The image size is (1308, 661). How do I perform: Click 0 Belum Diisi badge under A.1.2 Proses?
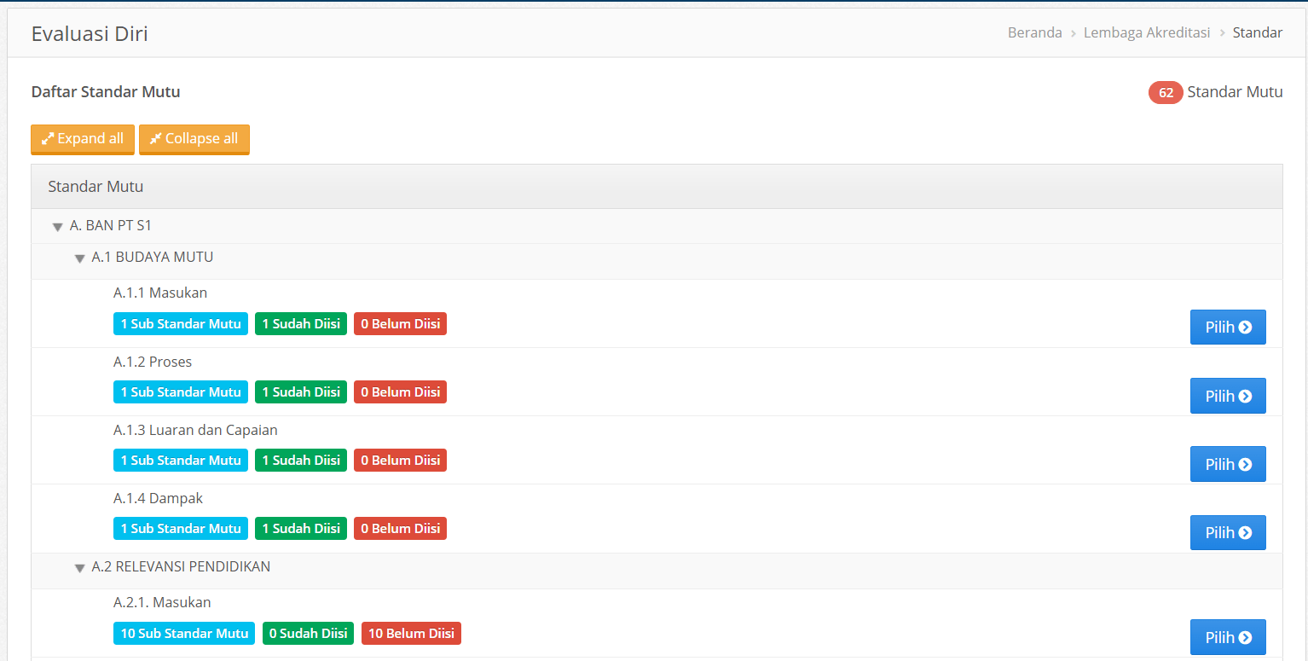(400, 392)
